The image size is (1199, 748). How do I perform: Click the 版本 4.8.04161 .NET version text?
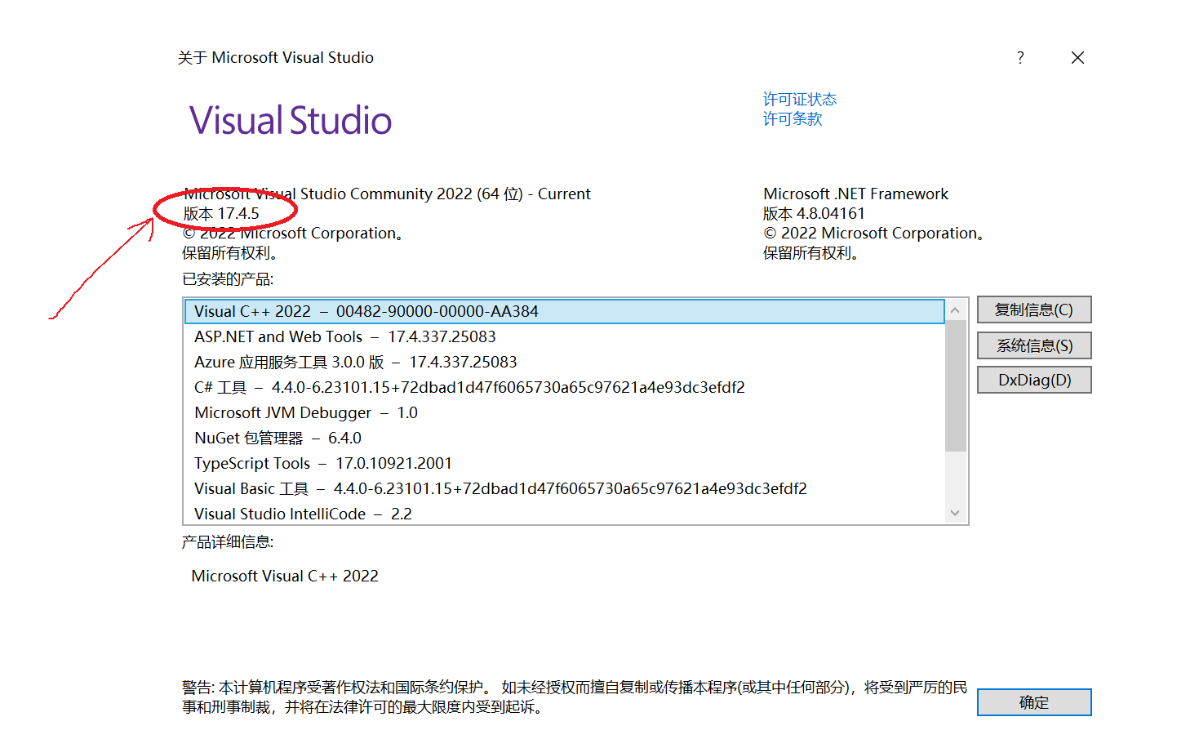[814, 213]
